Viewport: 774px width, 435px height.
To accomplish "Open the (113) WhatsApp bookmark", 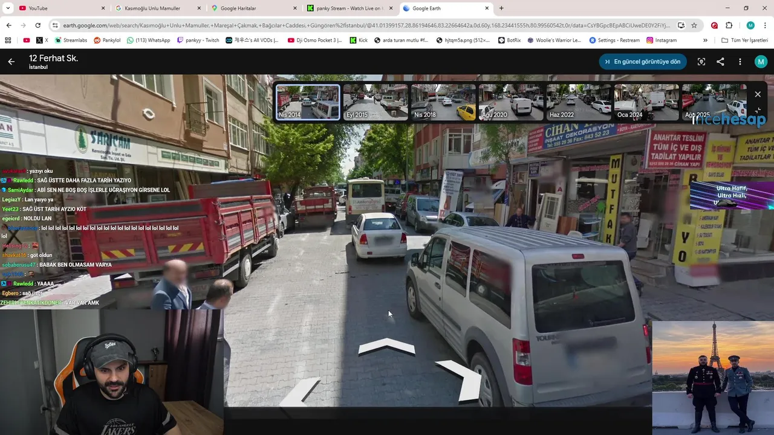I will coord(149,40).
